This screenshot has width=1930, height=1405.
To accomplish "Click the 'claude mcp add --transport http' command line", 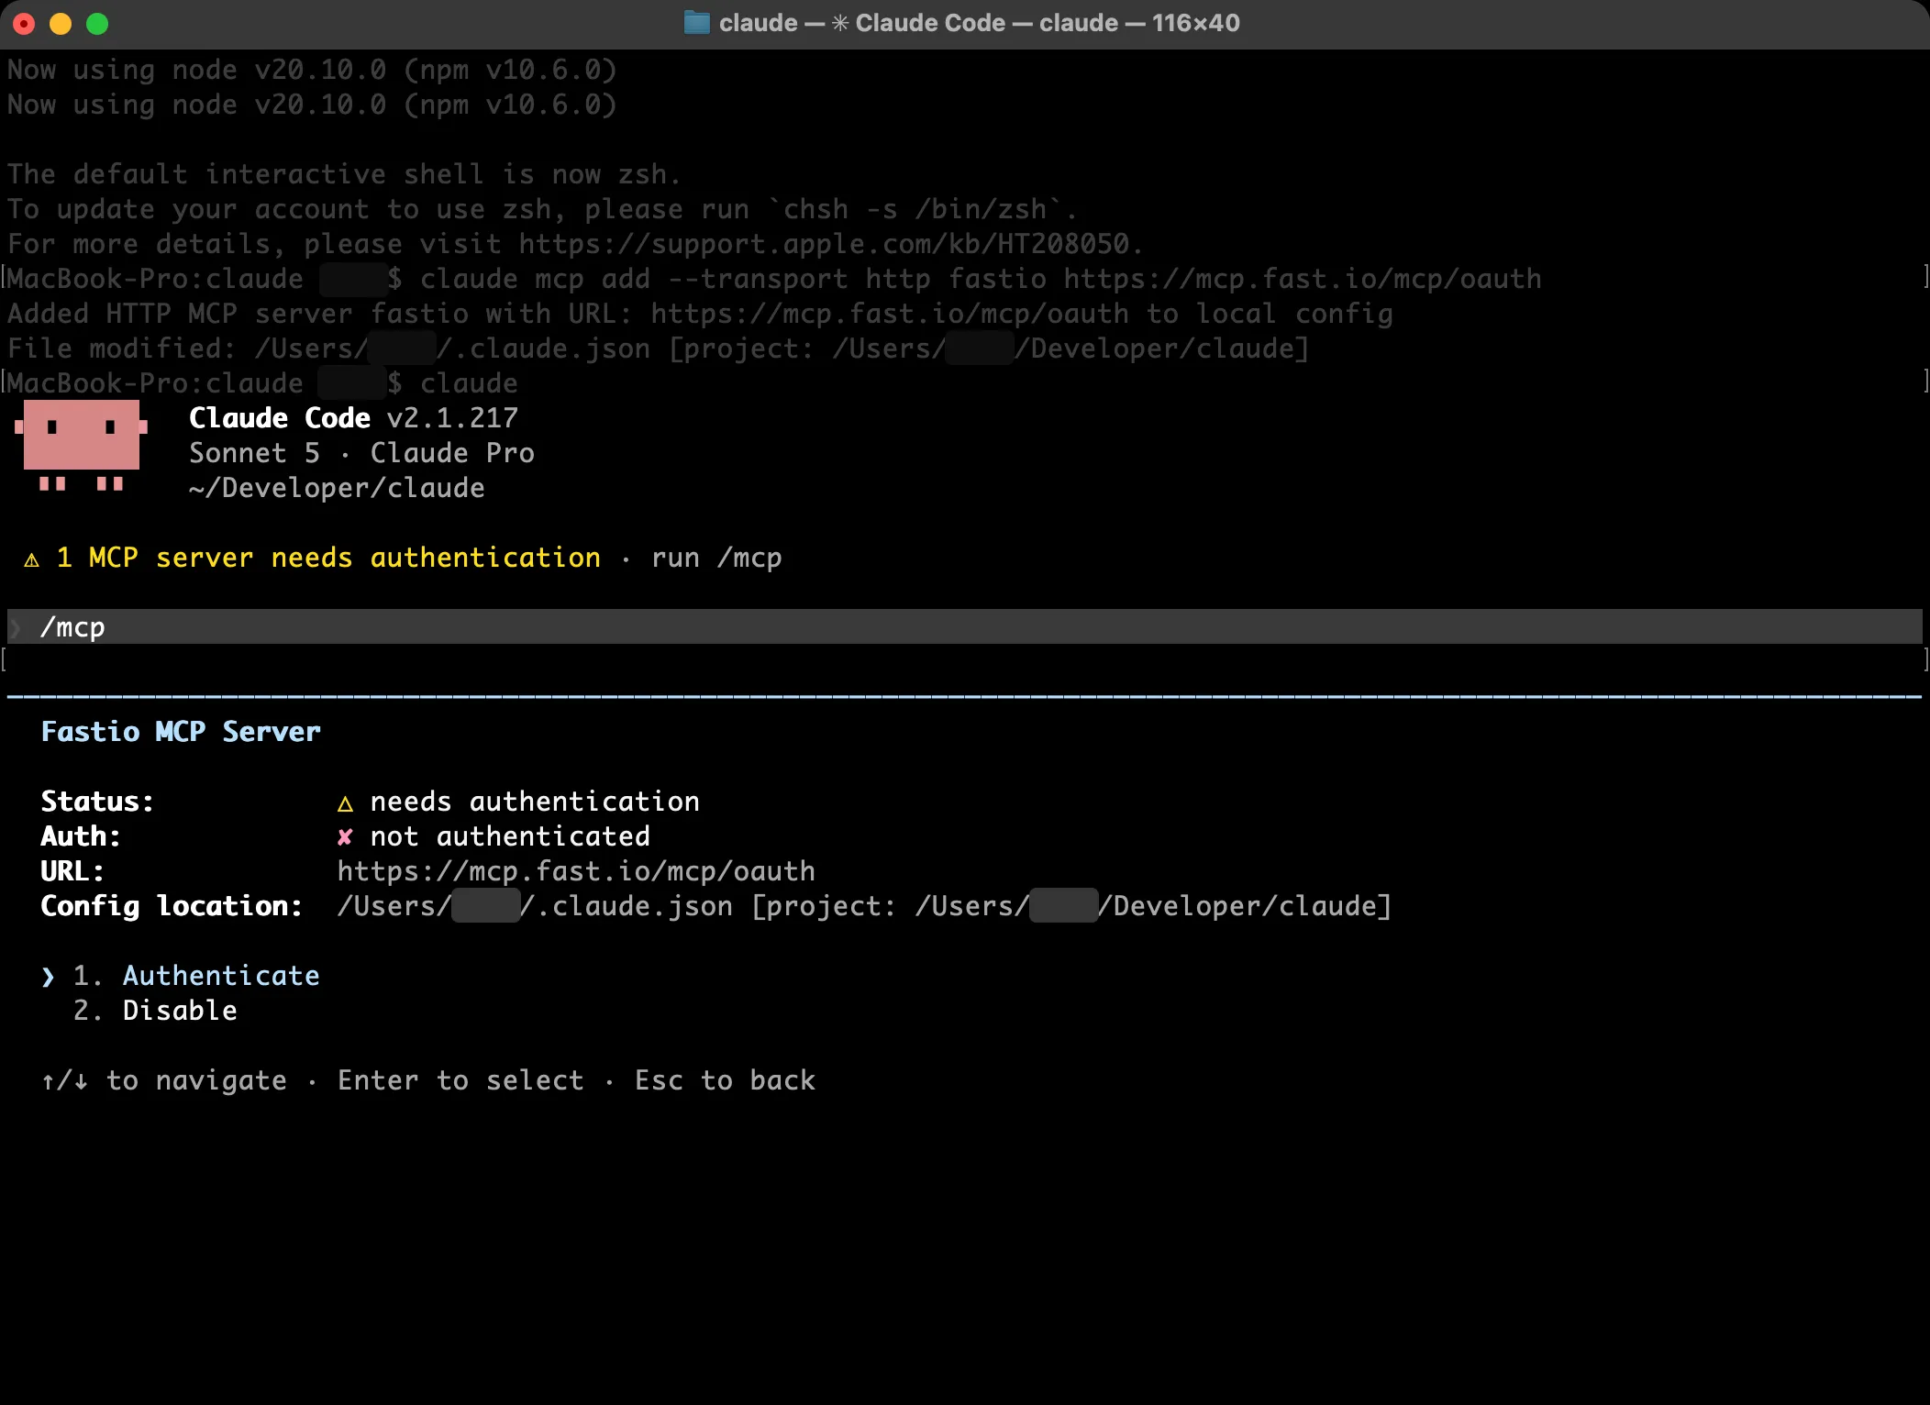I will pos(981,279).
